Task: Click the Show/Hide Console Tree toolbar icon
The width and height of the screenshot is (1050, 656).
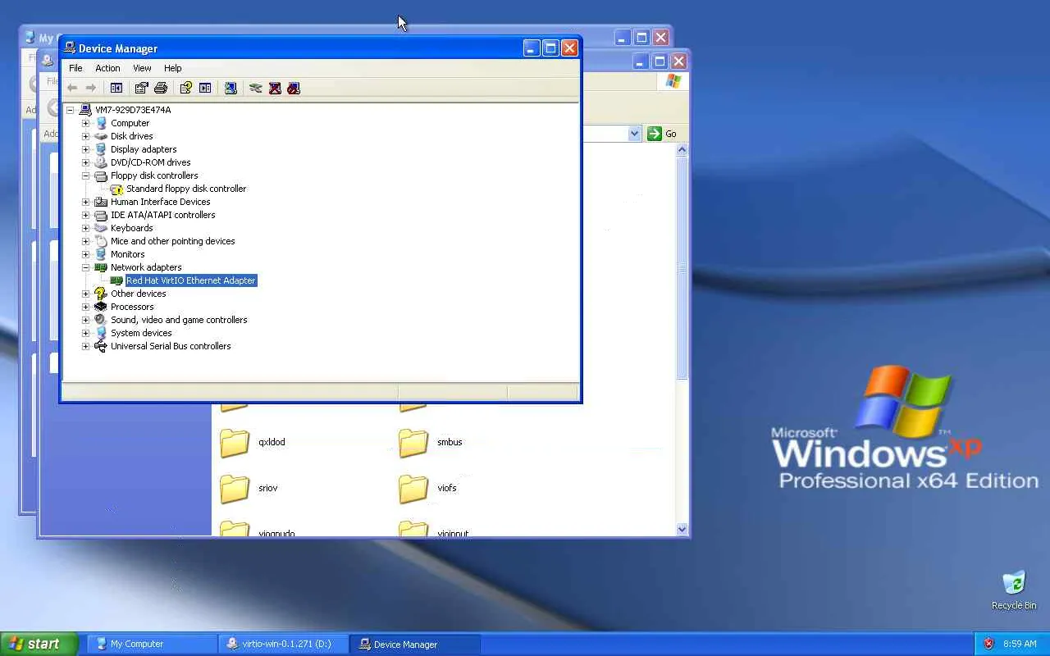Action: 116,88
